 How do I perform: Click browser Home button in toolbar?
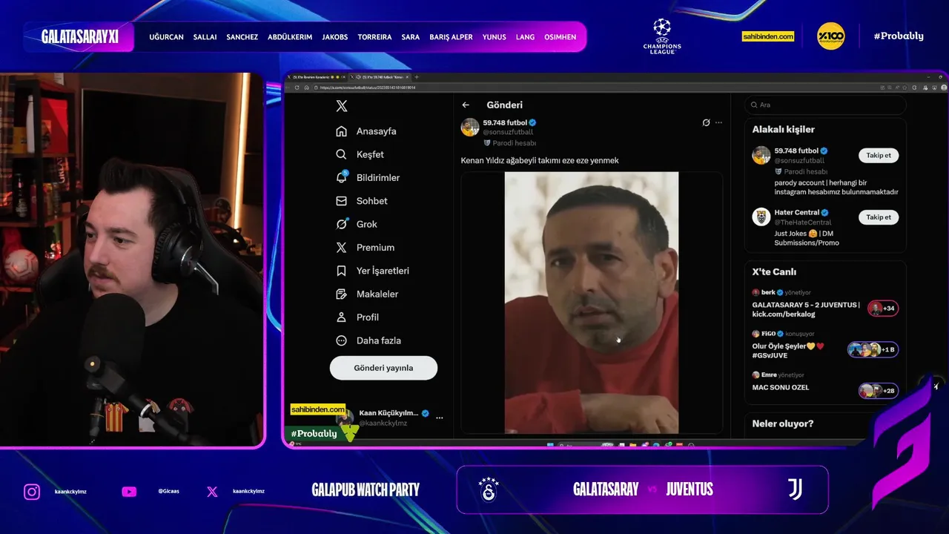[x=306, y=88]
